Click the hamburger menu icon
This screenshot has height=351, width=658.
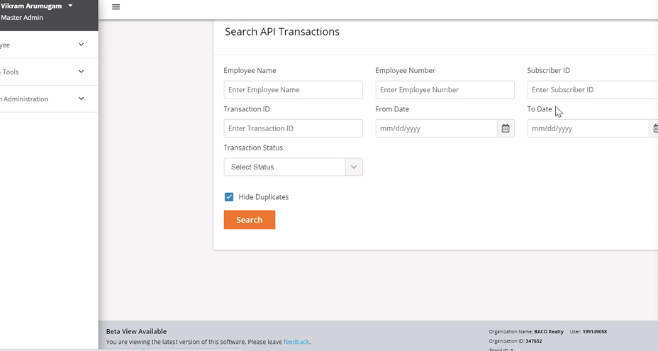pyautogui.click(x=116, y=7)
